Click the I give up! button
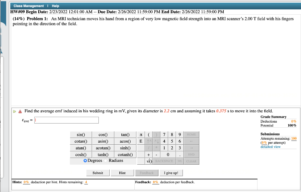 point(171,173)
